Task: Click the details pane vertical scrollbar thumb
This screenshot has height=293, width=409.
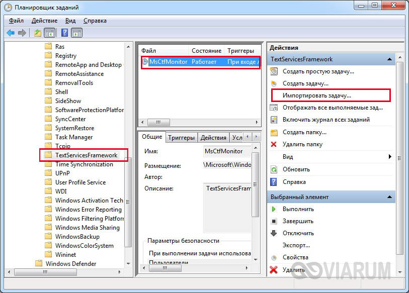Action: [256, 184]
